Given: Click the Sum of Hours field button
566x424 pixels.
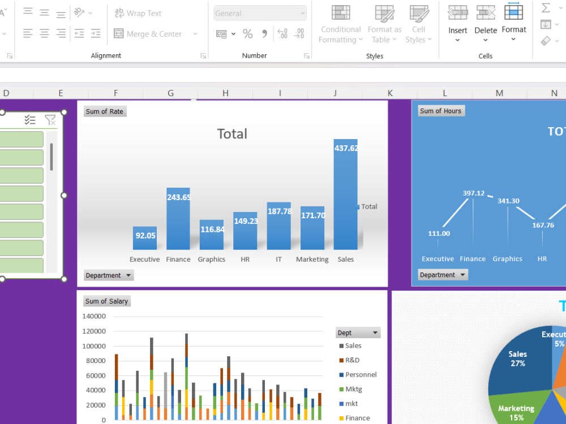Looking at the screenshot, I should pyautogui.click(x=441, y=111).
